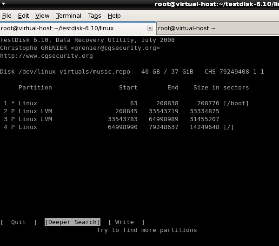Click the [/] mount label
The width and height of the screenshot is (279, 246).
pyautogui.click(x=229, y=127)
